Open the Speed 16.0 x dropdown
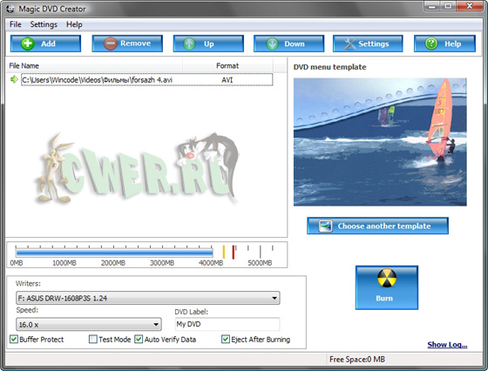This screenshot has height=371, width=488. click(89, 324)
